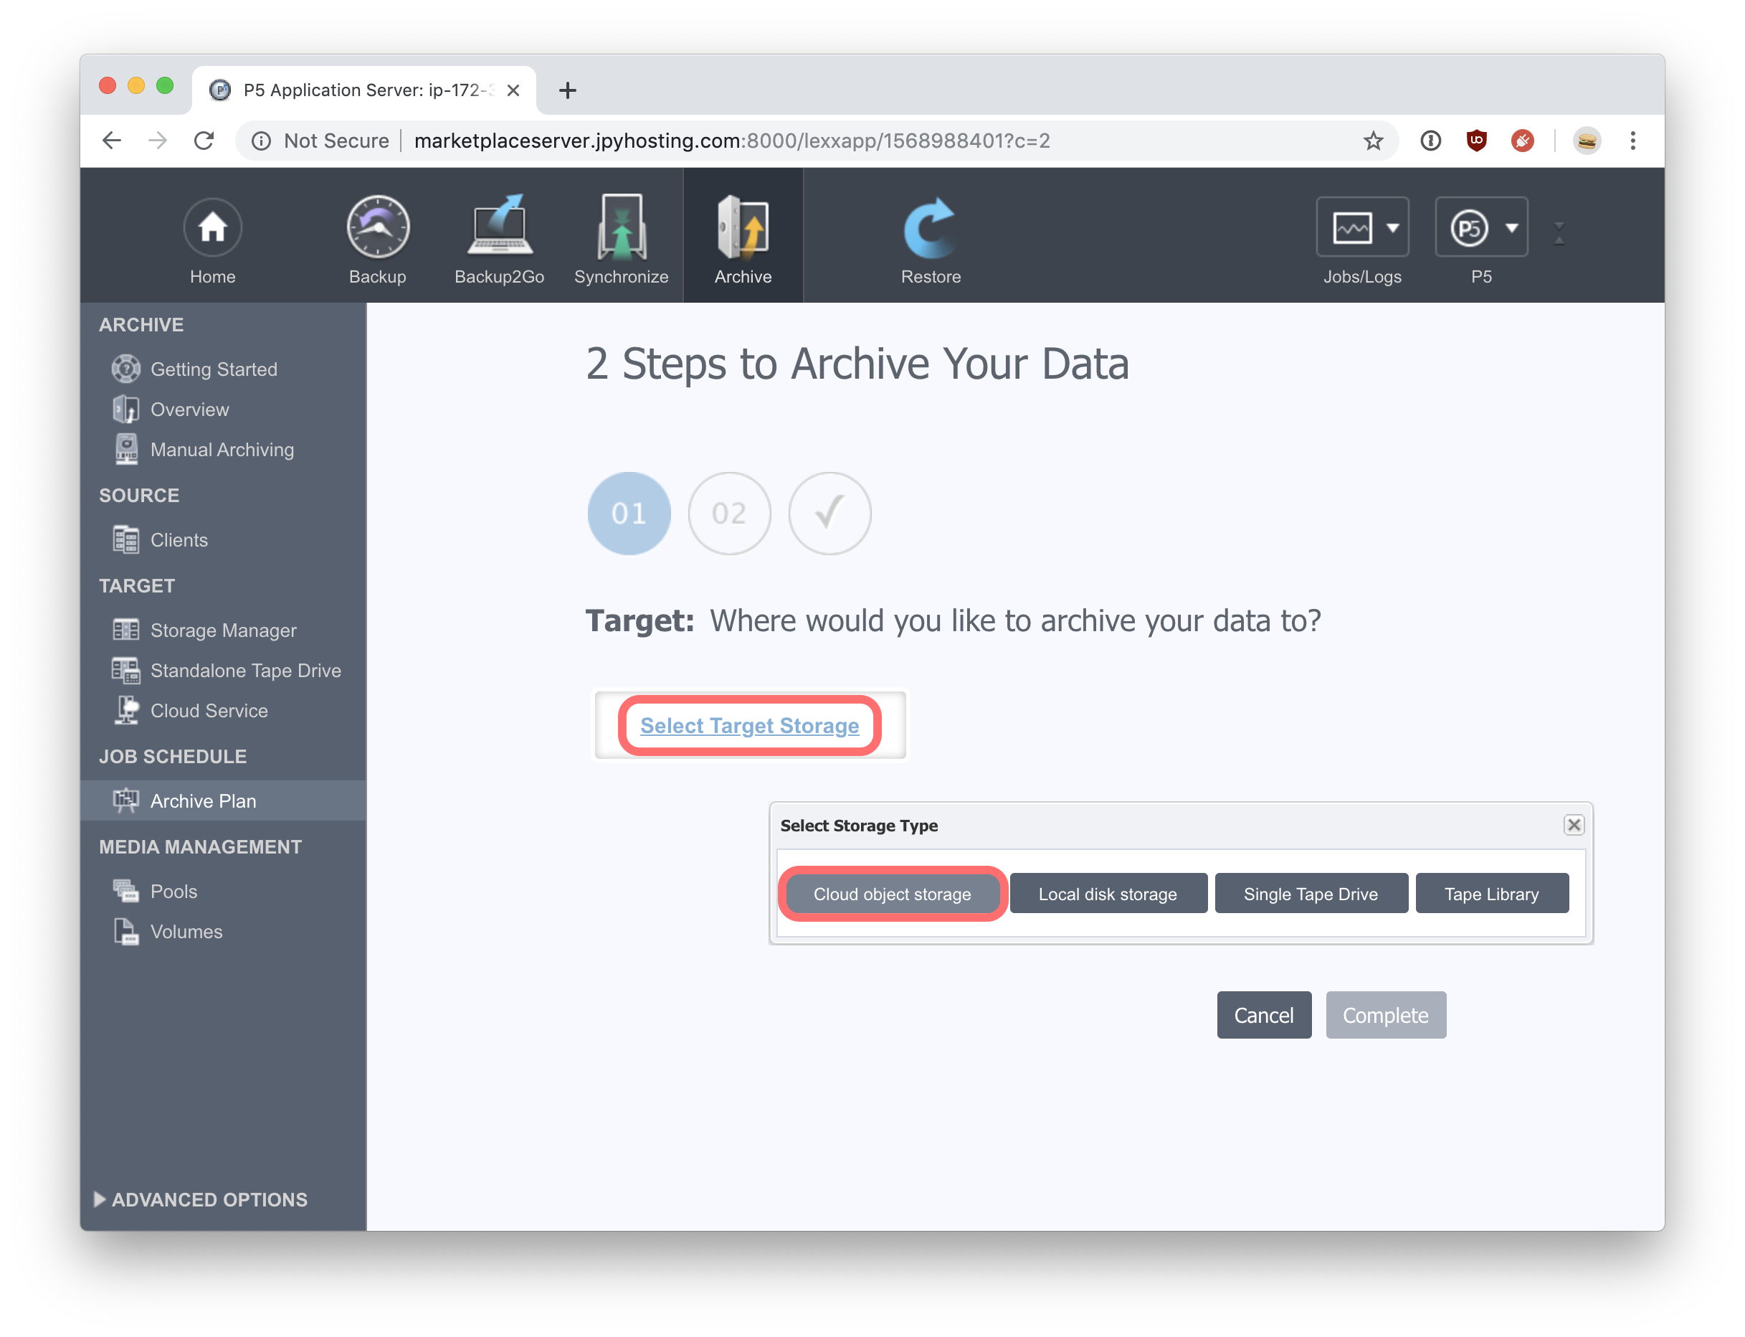This screenshot has height=1337, width=1745.
Task: Click the uBlock Origin extension icon
Action: pos(1476,141)
